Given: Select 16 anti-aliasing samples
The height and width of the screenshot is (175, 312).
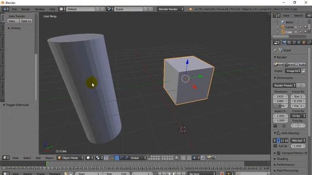Looking at the screenshot, I should pos(286,140).
